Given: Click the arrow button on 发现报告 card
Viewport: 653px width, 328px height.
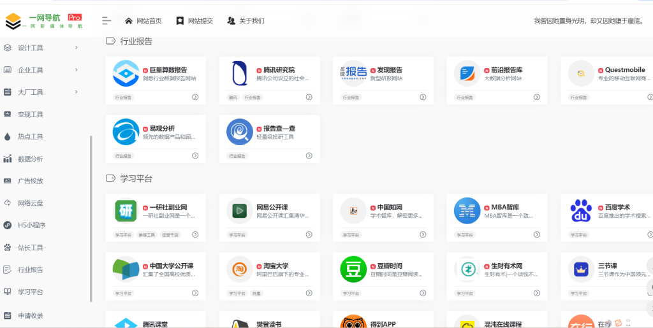Looking at the screenshot, I should [423, 97].
